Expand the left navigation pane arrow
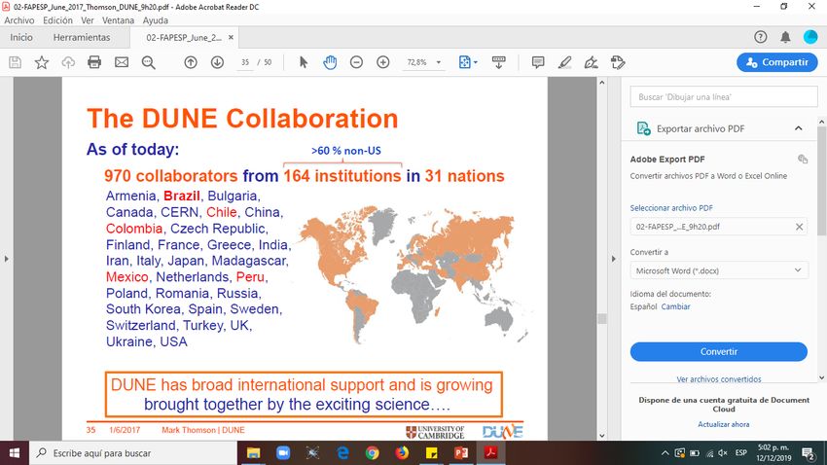Screen dimensions: 827x465 tap(7, 259)
